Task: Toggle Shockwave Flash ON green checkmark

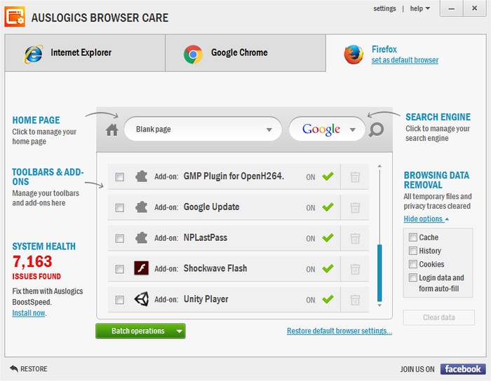Action: pyautogui.click(x=328, y=268)
